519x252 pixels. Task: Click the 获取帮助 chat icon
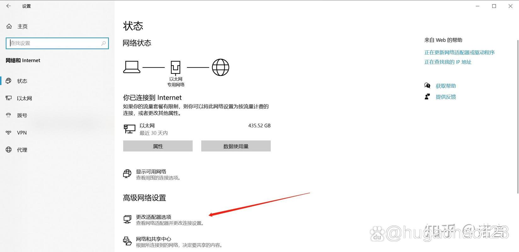[x=427, y=85]
